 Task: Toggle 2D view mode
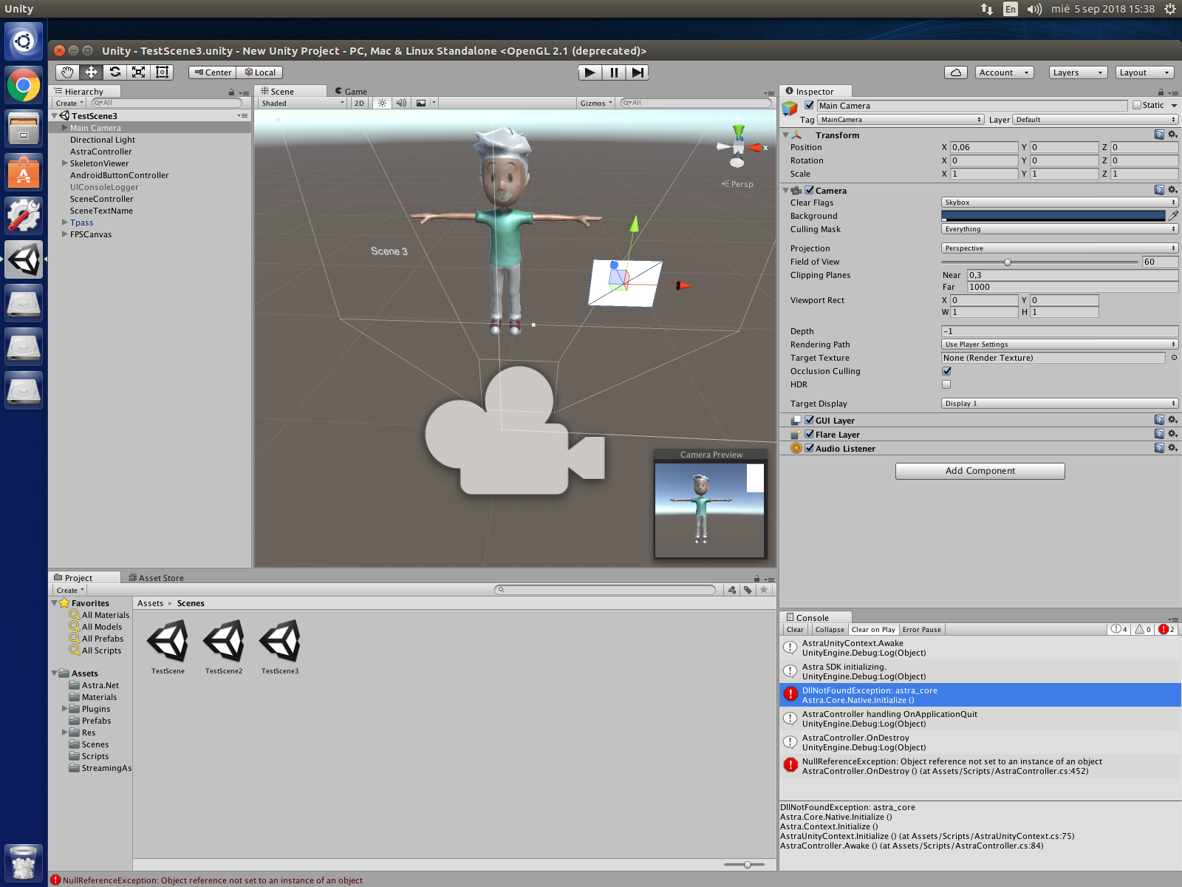(359, 103)
